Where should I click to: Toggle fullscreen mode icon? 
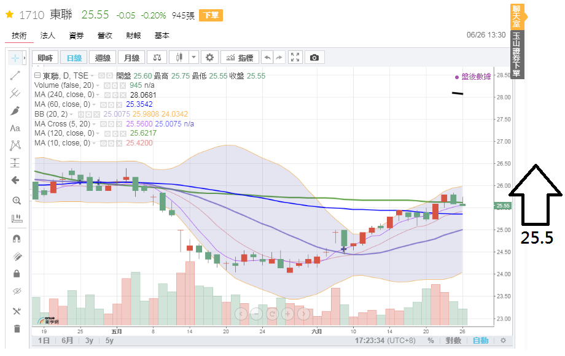[295, 58]
